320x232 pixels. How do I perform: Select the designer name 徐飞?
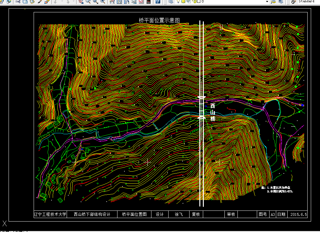179,214
